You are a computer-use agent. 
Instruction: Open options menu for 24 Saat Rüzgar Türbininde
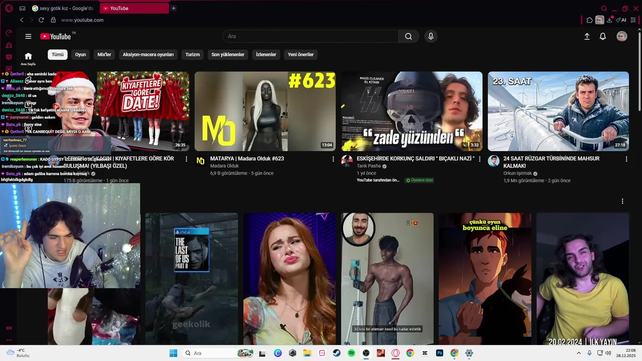(x=626, y=159)
